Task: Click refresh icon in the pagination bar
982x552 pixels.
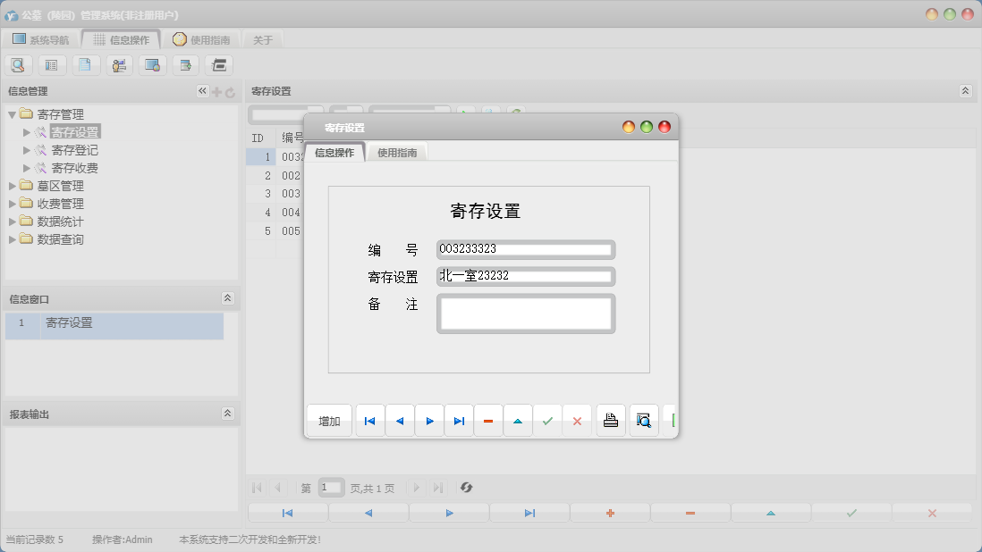Action: (x=466, y=488)
